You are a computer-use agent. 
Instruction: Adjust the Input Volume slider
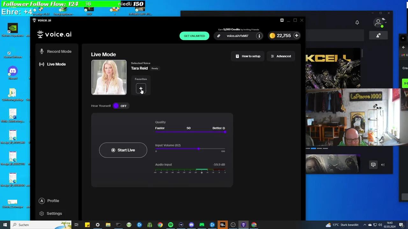coord(190,149)
